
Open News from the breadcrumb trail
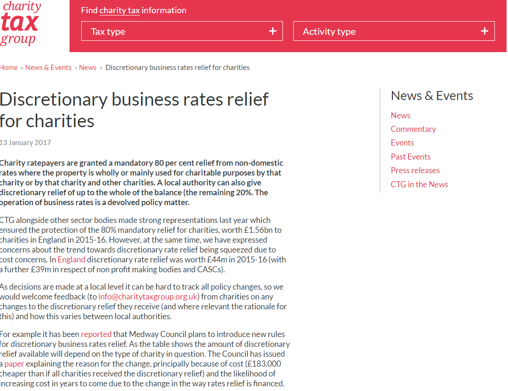pos(87,67)
